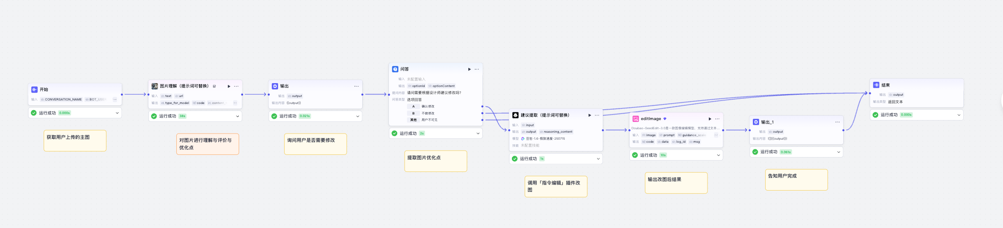This screenshot has width=1003, height=228.
Task: Click the question mark icon on 问答 node
Action: coord(395,69)
